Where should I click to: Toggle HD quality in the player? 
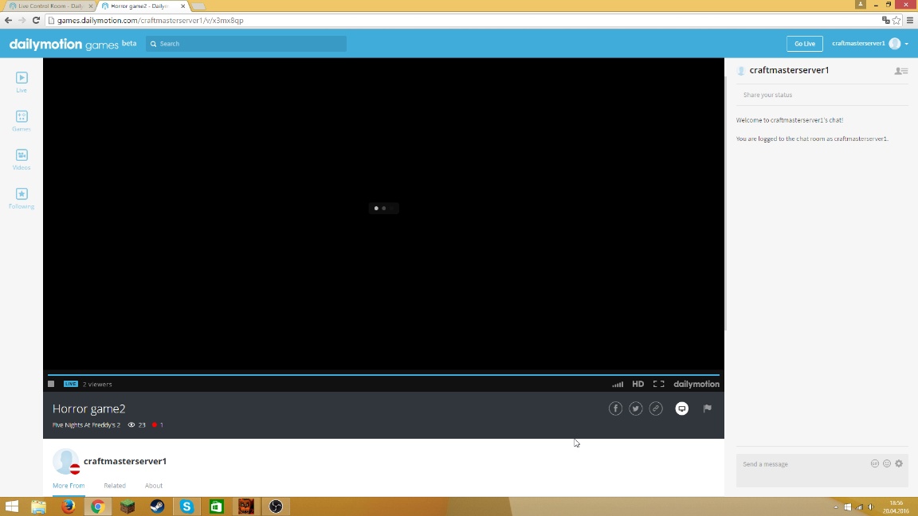coord(637,384)
